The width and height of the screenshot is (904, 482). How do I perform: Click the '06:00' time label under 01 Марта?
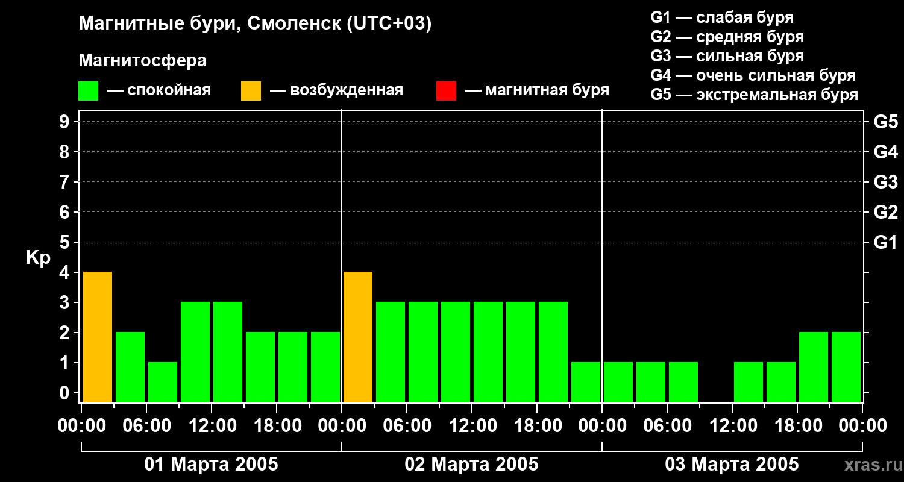(147, 426)
